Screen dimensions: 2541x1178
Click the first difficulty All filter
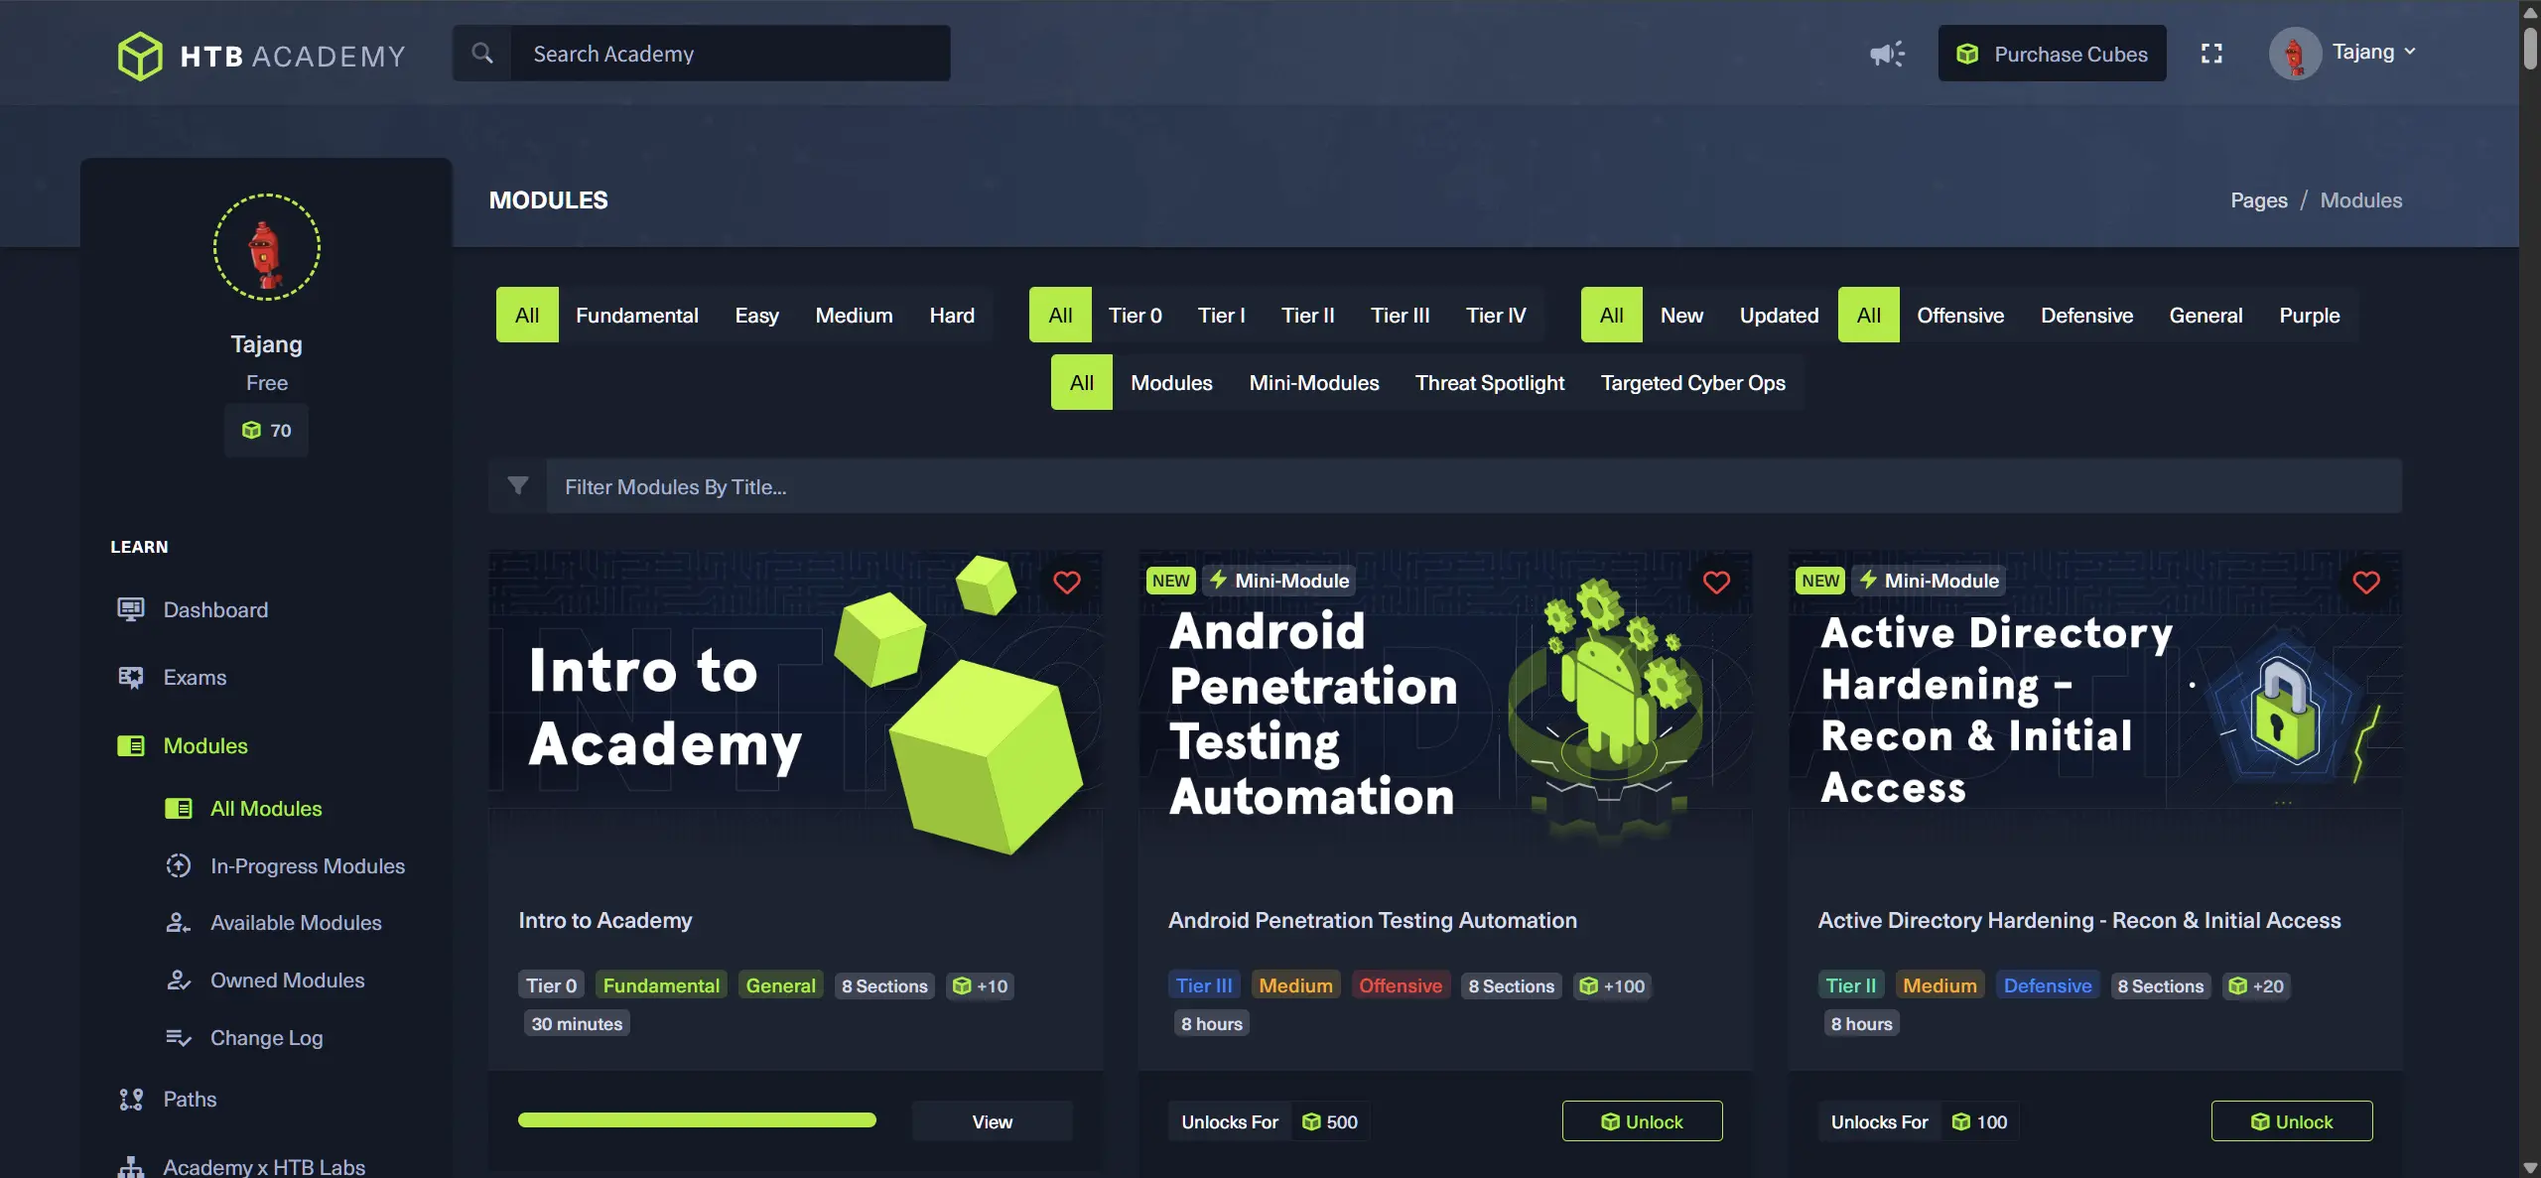click(527, 315)
